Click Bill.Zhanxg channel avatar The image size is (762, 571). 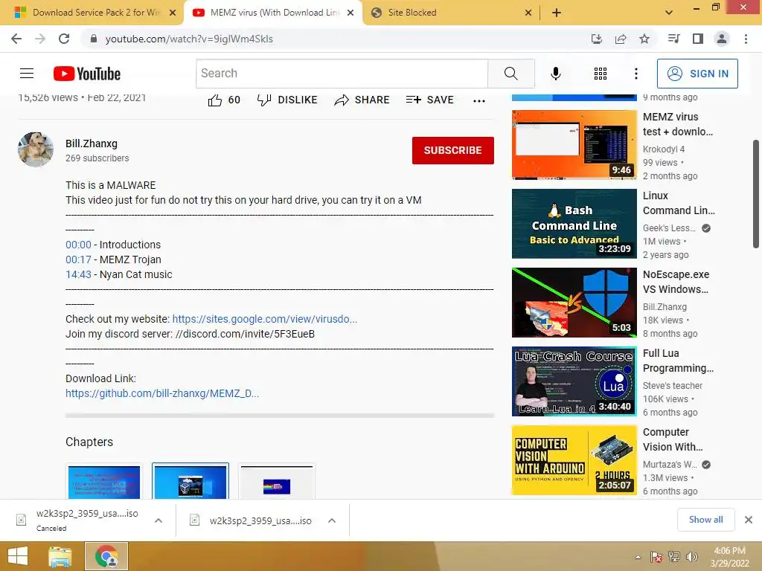coord(36,149)
